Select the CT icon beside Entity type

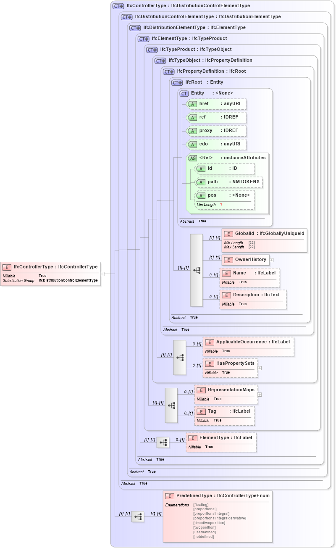(x=184, y=93)
